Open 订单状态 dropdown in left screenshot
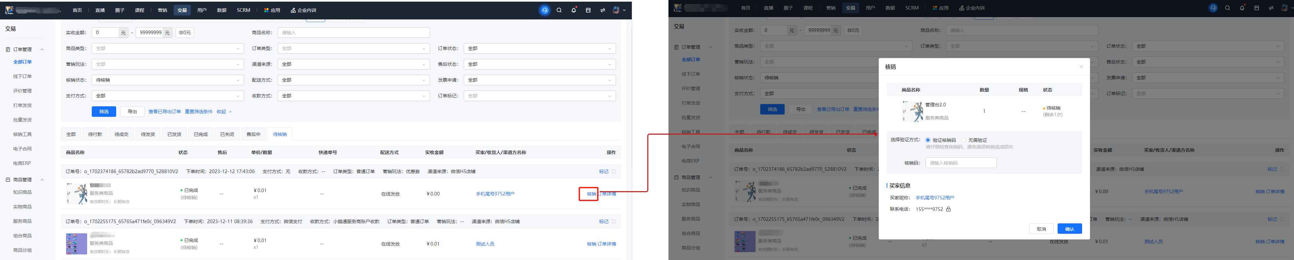Viewport: 1294px width, 260px height. (x=540, y=49)
